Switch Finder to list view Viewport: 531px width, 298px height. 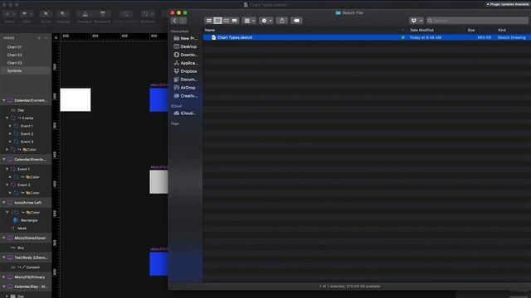(x=217, y=21)
